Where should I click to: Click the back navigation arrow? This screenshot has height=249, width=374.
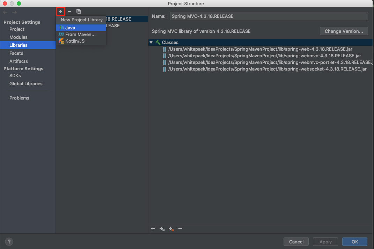pyautogui.click(x=5, y=12)
